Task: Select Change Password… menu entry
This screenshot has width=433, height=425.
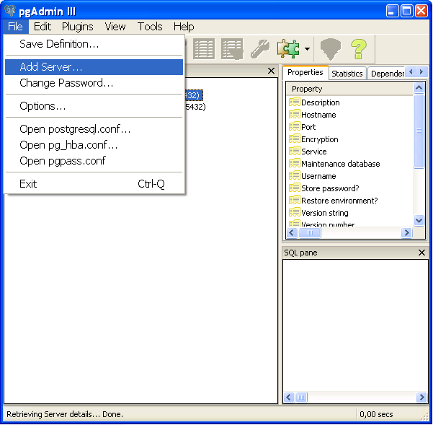Action: (66, 83)
